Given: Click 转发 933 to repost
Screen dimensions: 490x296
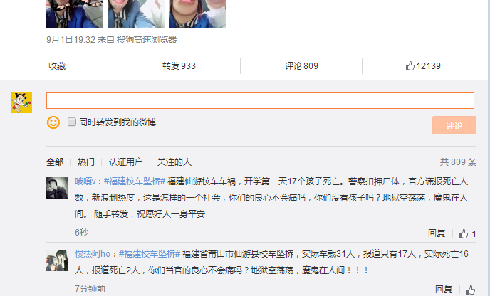Looking at the screenshot, I should [179, 66].
